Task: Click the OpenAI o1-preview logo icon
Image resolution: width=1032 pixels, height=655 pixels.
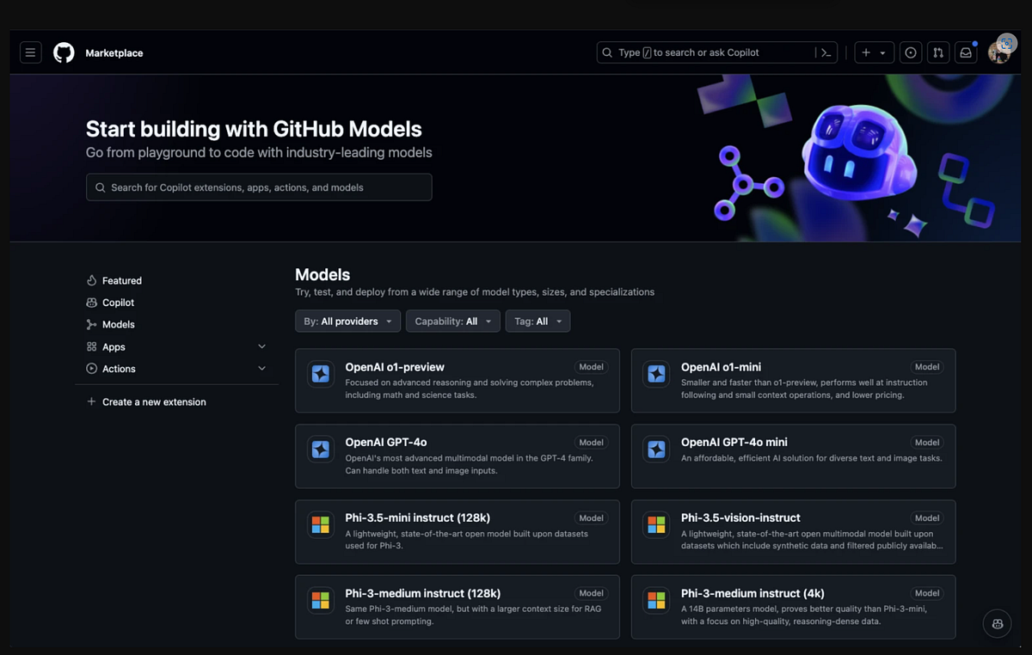Action: [x=321, y=374]
